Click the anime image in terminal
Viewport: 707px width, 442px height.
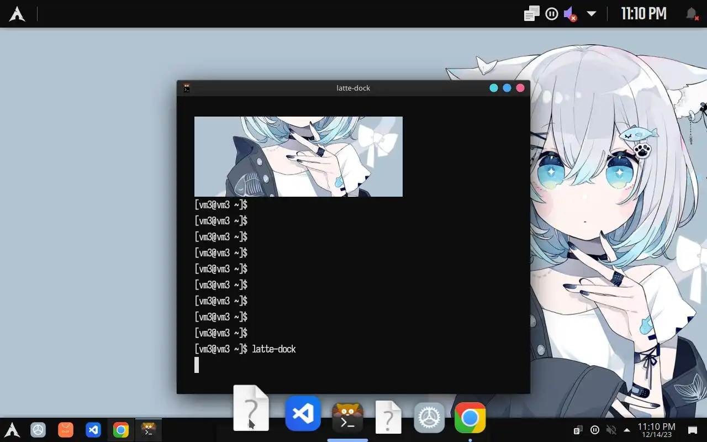pyautogui.click(x=298, y=156)
